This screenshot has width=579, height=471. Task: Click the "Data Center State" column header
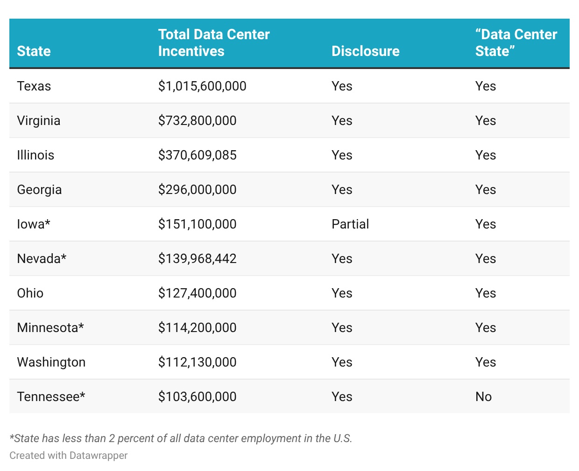click(x=516, y=42)
